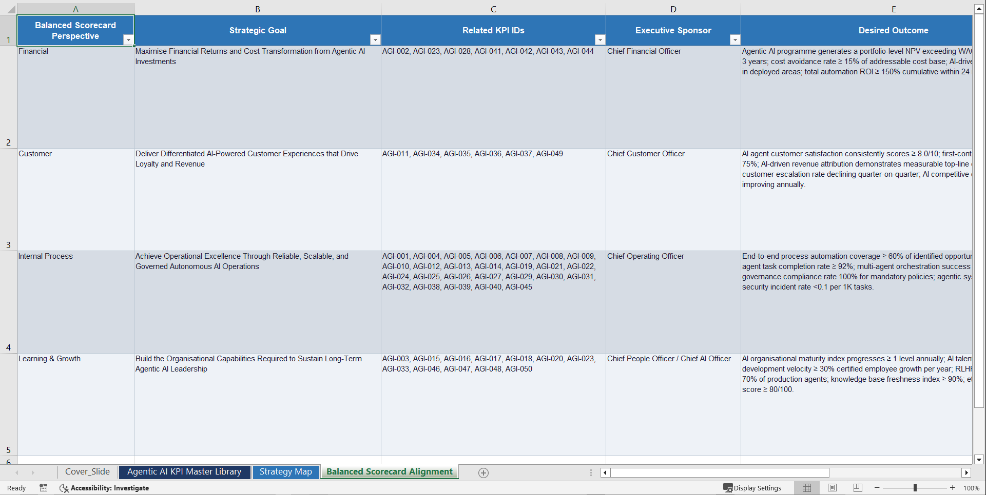Select the Chief Customer Officer cell
Viewport: 986px width, 495px height.
point(673,200)
